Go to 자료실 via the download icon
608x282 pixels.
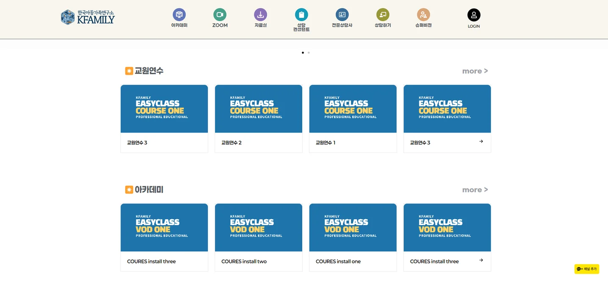tap(260, 15)
